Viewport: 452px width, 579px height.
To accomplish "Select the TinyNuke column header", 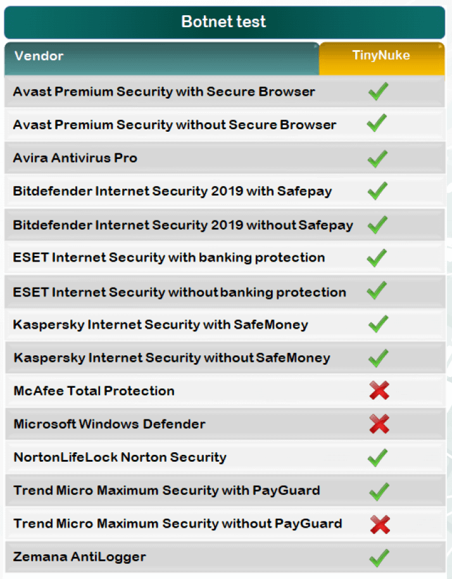I will coord(381,56).
